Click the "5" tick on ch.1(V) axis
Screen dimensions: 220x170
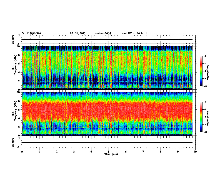point(19,35)
